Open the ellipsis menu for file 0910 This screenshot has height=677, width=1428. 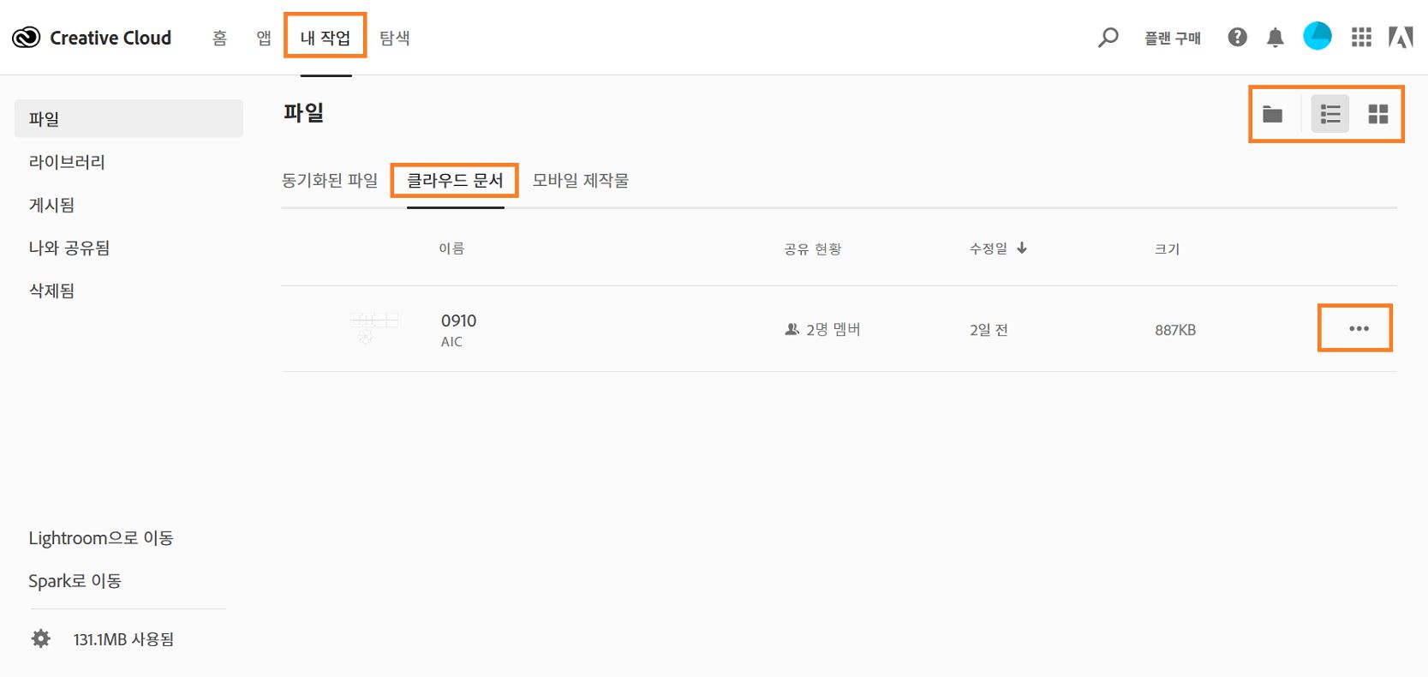tap(1354, 328)
